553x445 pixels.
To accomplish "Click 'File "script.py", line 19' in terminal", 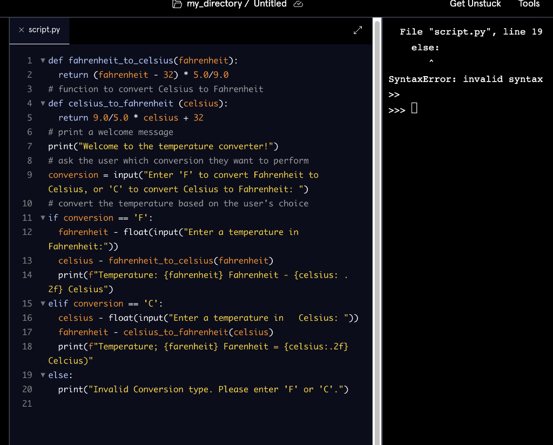I will click(x=471, y=32).
